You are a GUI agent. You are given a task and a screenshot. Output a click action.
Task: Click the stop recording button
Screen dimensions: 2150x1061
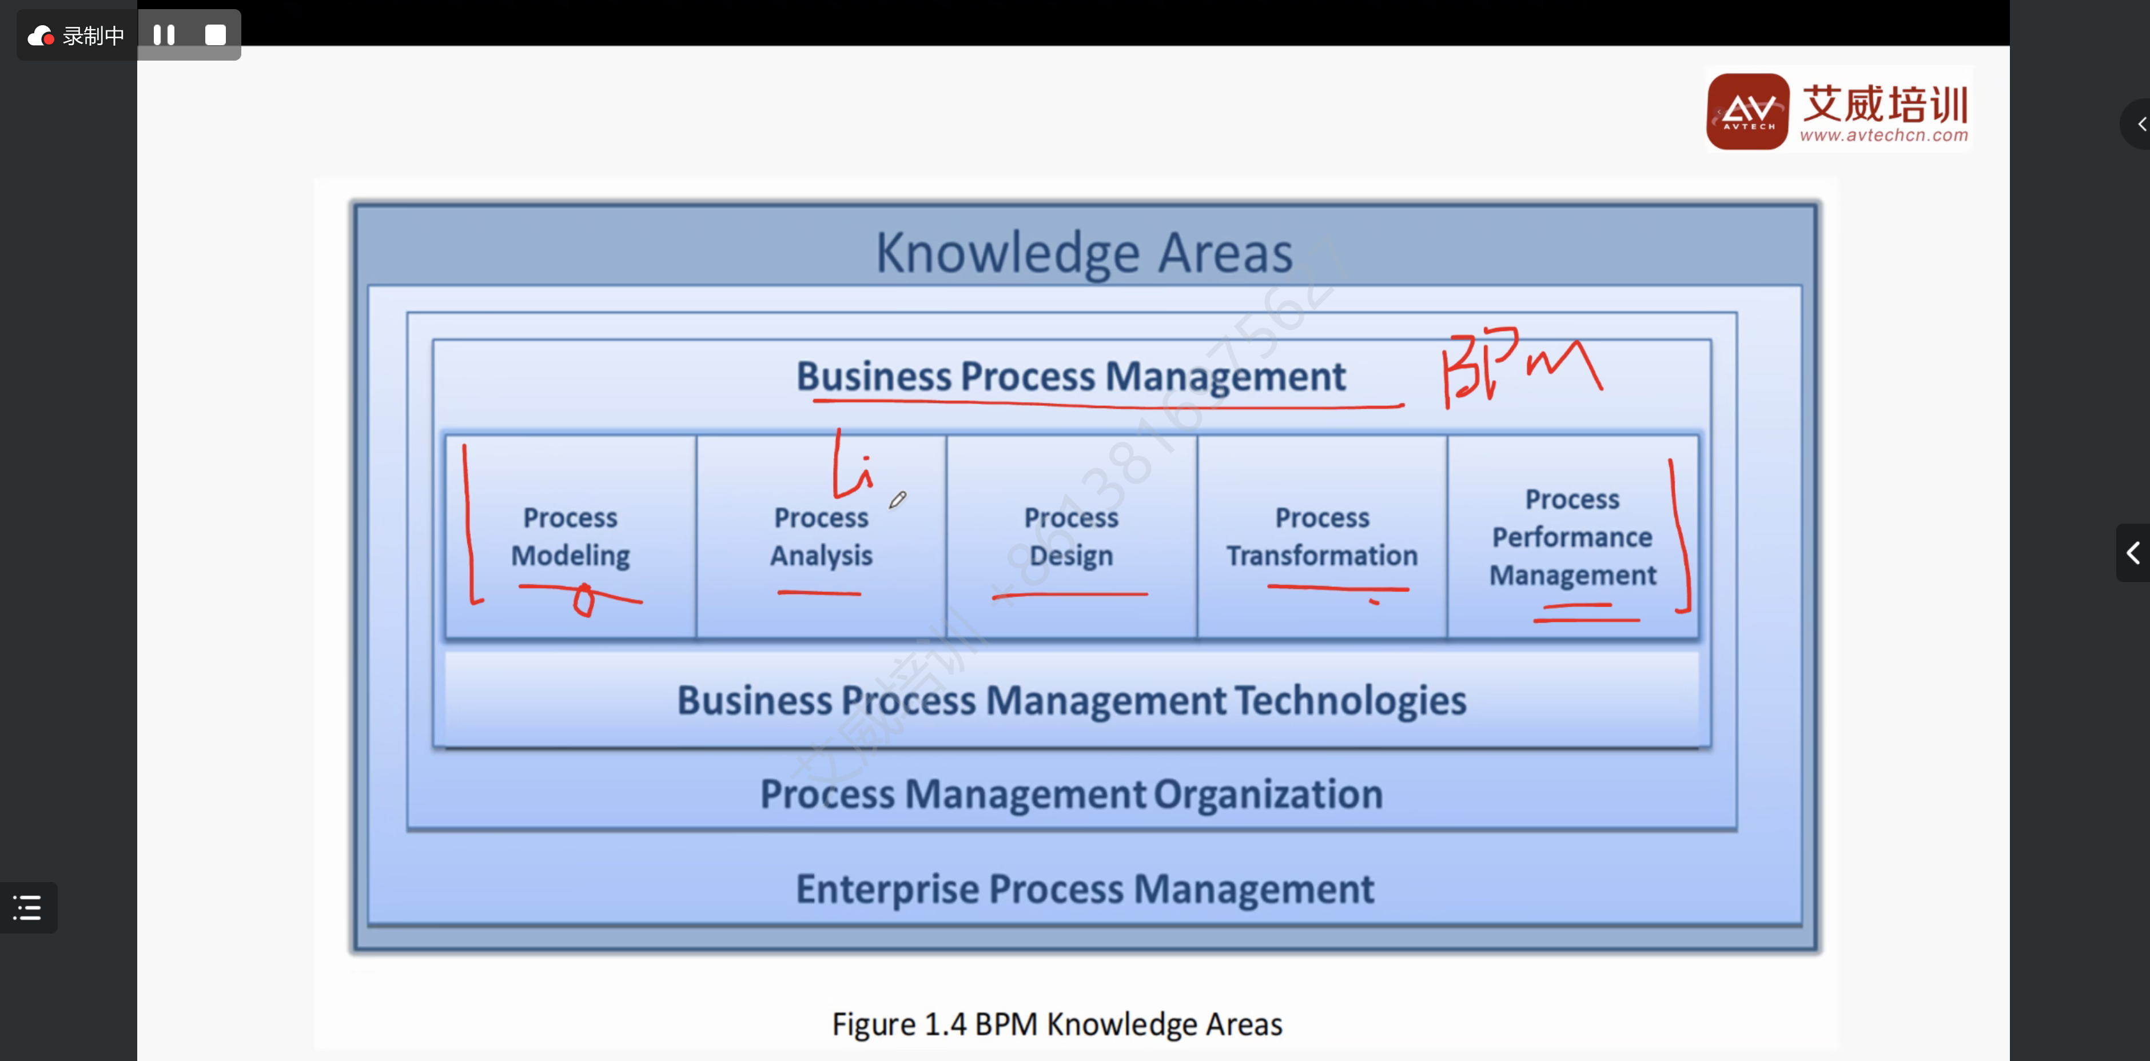pos(214,35)
